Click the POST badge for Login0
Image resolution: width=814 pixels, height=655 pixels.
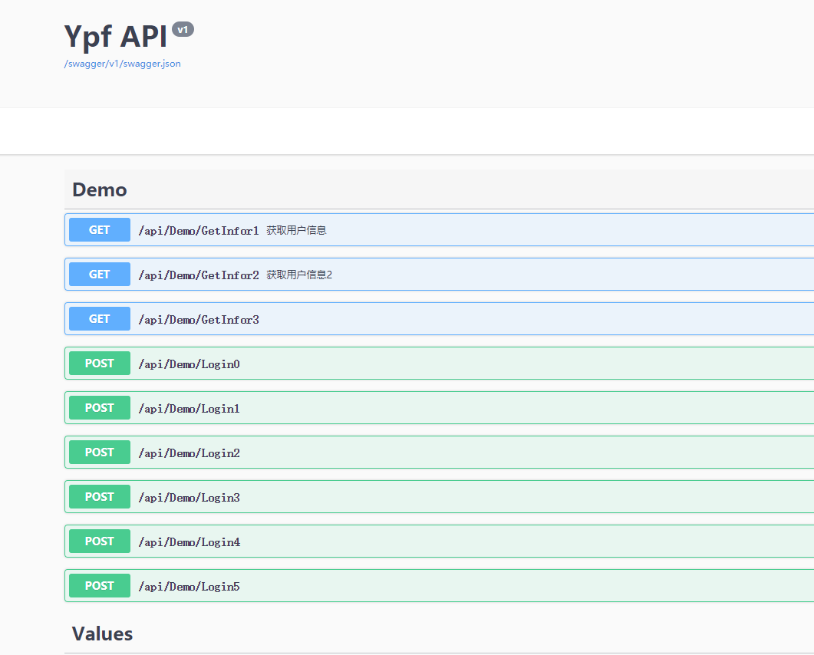click(100, 364)
